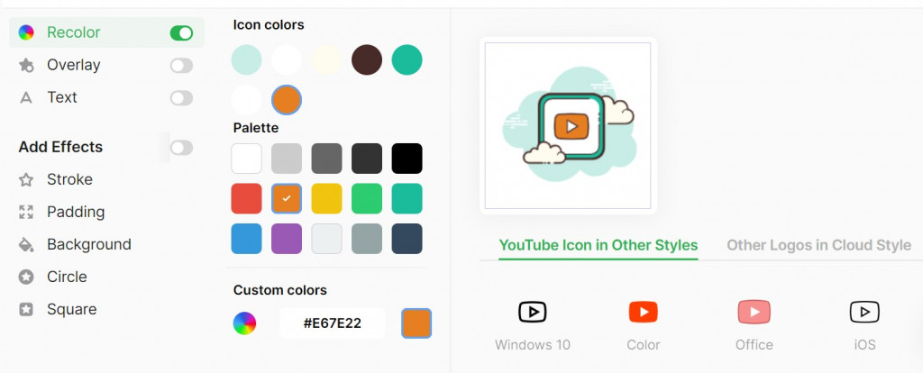This screenshot has width=923, height=373.
Task: Click the orange custom color preview swatch
Action: [416, 323]
